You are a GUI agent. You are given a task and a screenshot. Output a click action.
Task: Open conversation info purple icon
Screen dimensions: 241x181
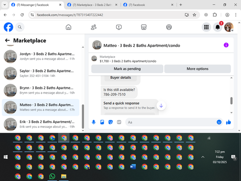coord(226,45)
